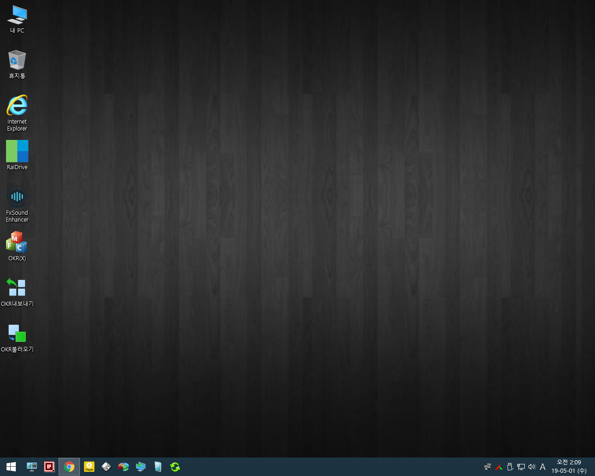This screenshot has height=476, width=595.
Task: Select the 휴지통 recycle bin icon
Action: click(17, 65)
